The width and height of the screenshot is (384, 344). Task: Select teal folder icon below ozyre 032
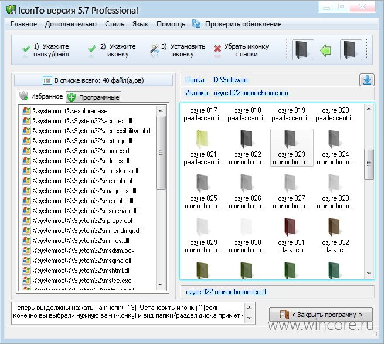pos(334,271)
